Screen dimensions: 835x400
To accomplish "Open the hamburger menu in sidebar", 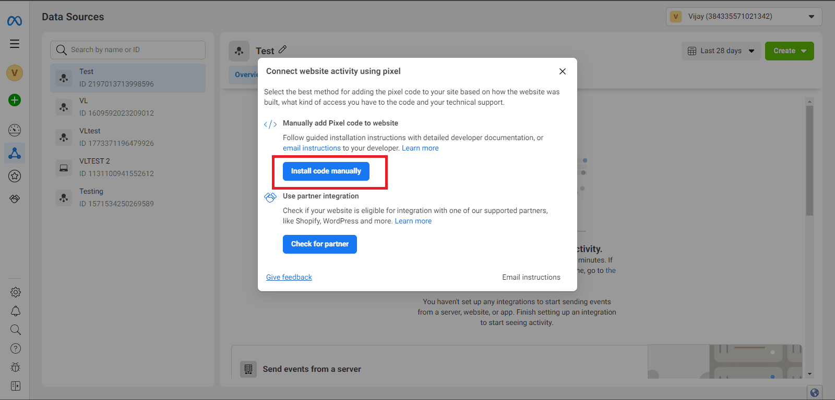I will click(15, 44).
